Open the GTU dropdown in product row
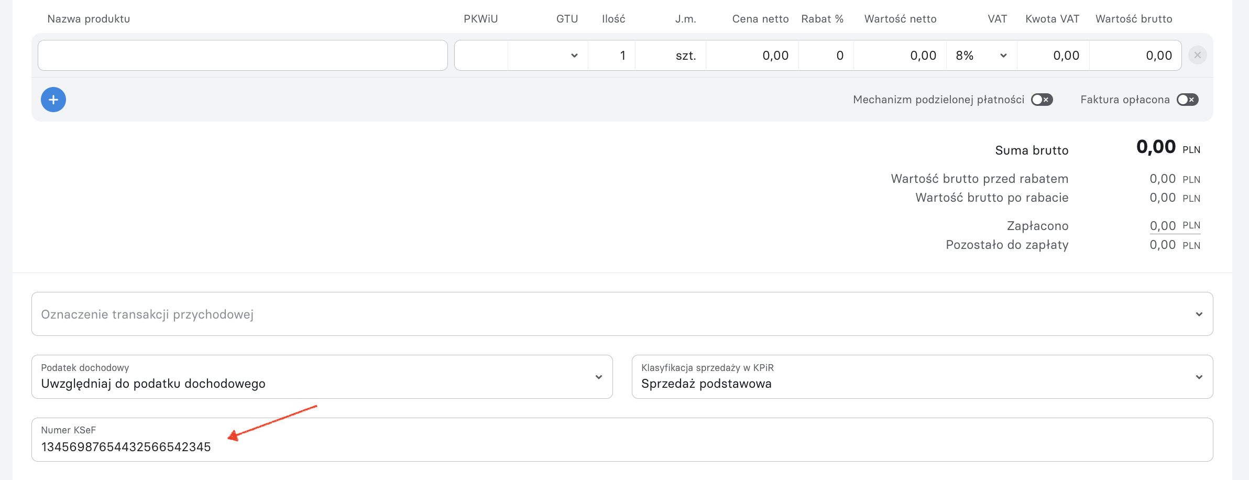 548,56
